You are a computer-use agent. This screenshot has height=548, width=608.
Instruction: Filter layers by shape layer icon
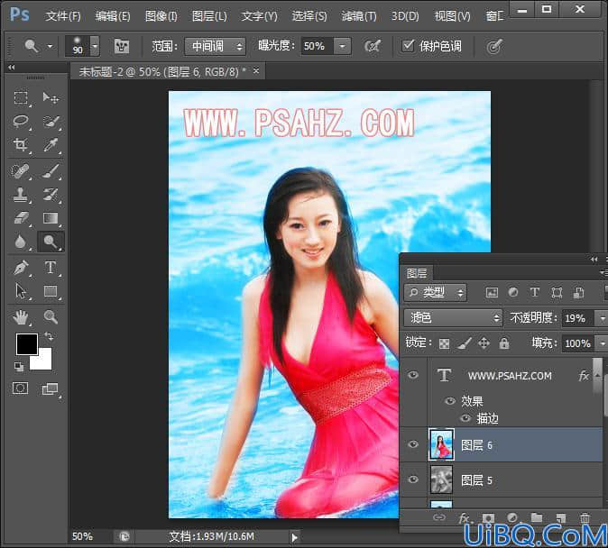557,293
